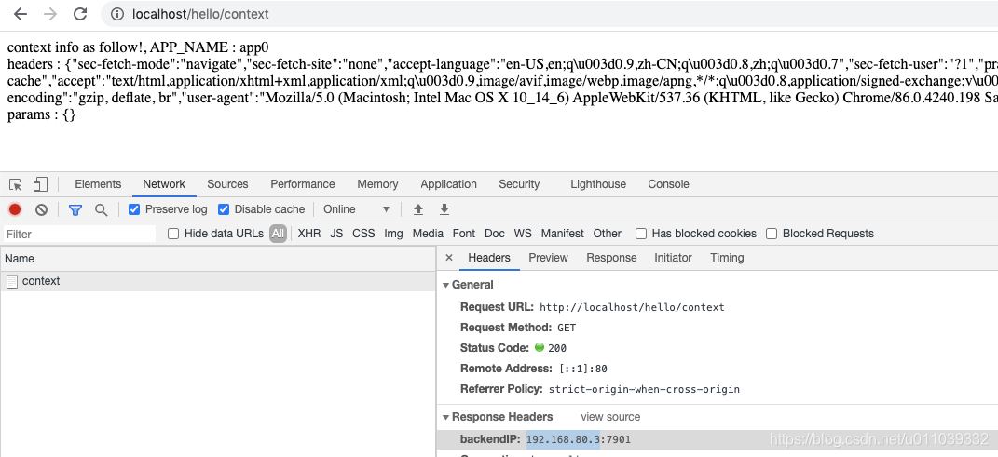Open the Online throttling dropdown
998x457 pixels.
356,209
